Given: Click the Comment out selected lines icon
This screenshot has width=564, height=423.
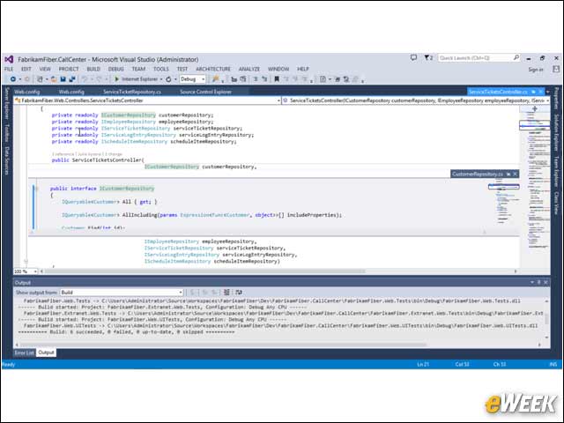Looking at the screenshot, I should [x=256, y=79].
